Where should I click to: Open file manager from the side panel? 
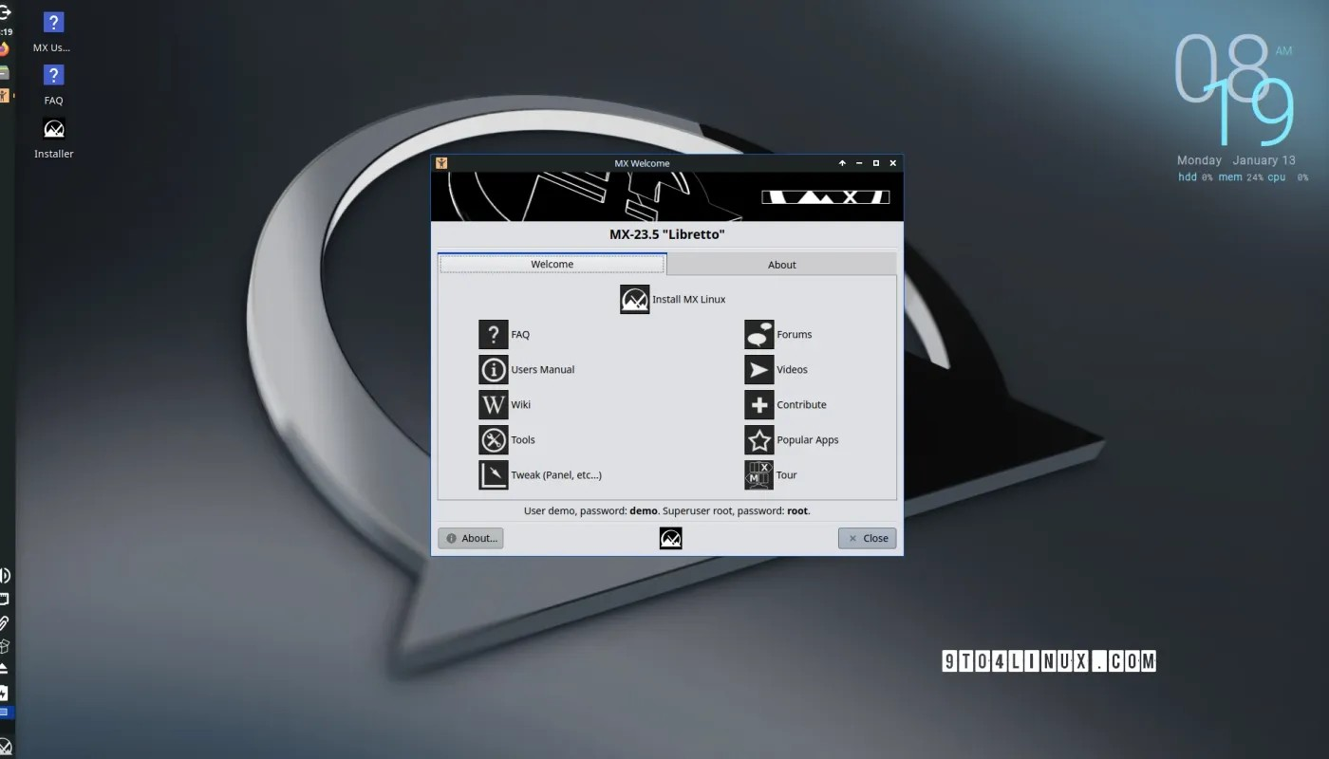pyautogui.click(x=4, y=73)
